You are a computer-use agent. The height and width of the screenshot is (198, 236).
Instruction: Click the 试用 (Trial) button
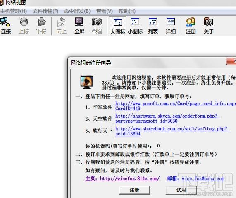[181, 190]
